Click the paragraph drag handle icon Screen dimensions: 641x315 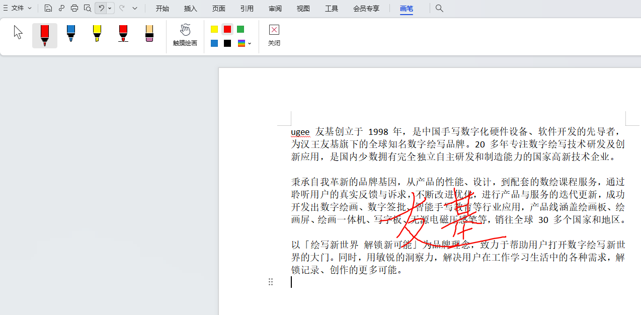[x=271, y=282]
